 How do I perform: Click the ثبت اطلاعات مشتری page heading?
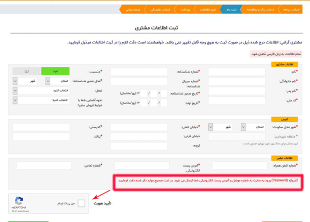pos(157,28)
